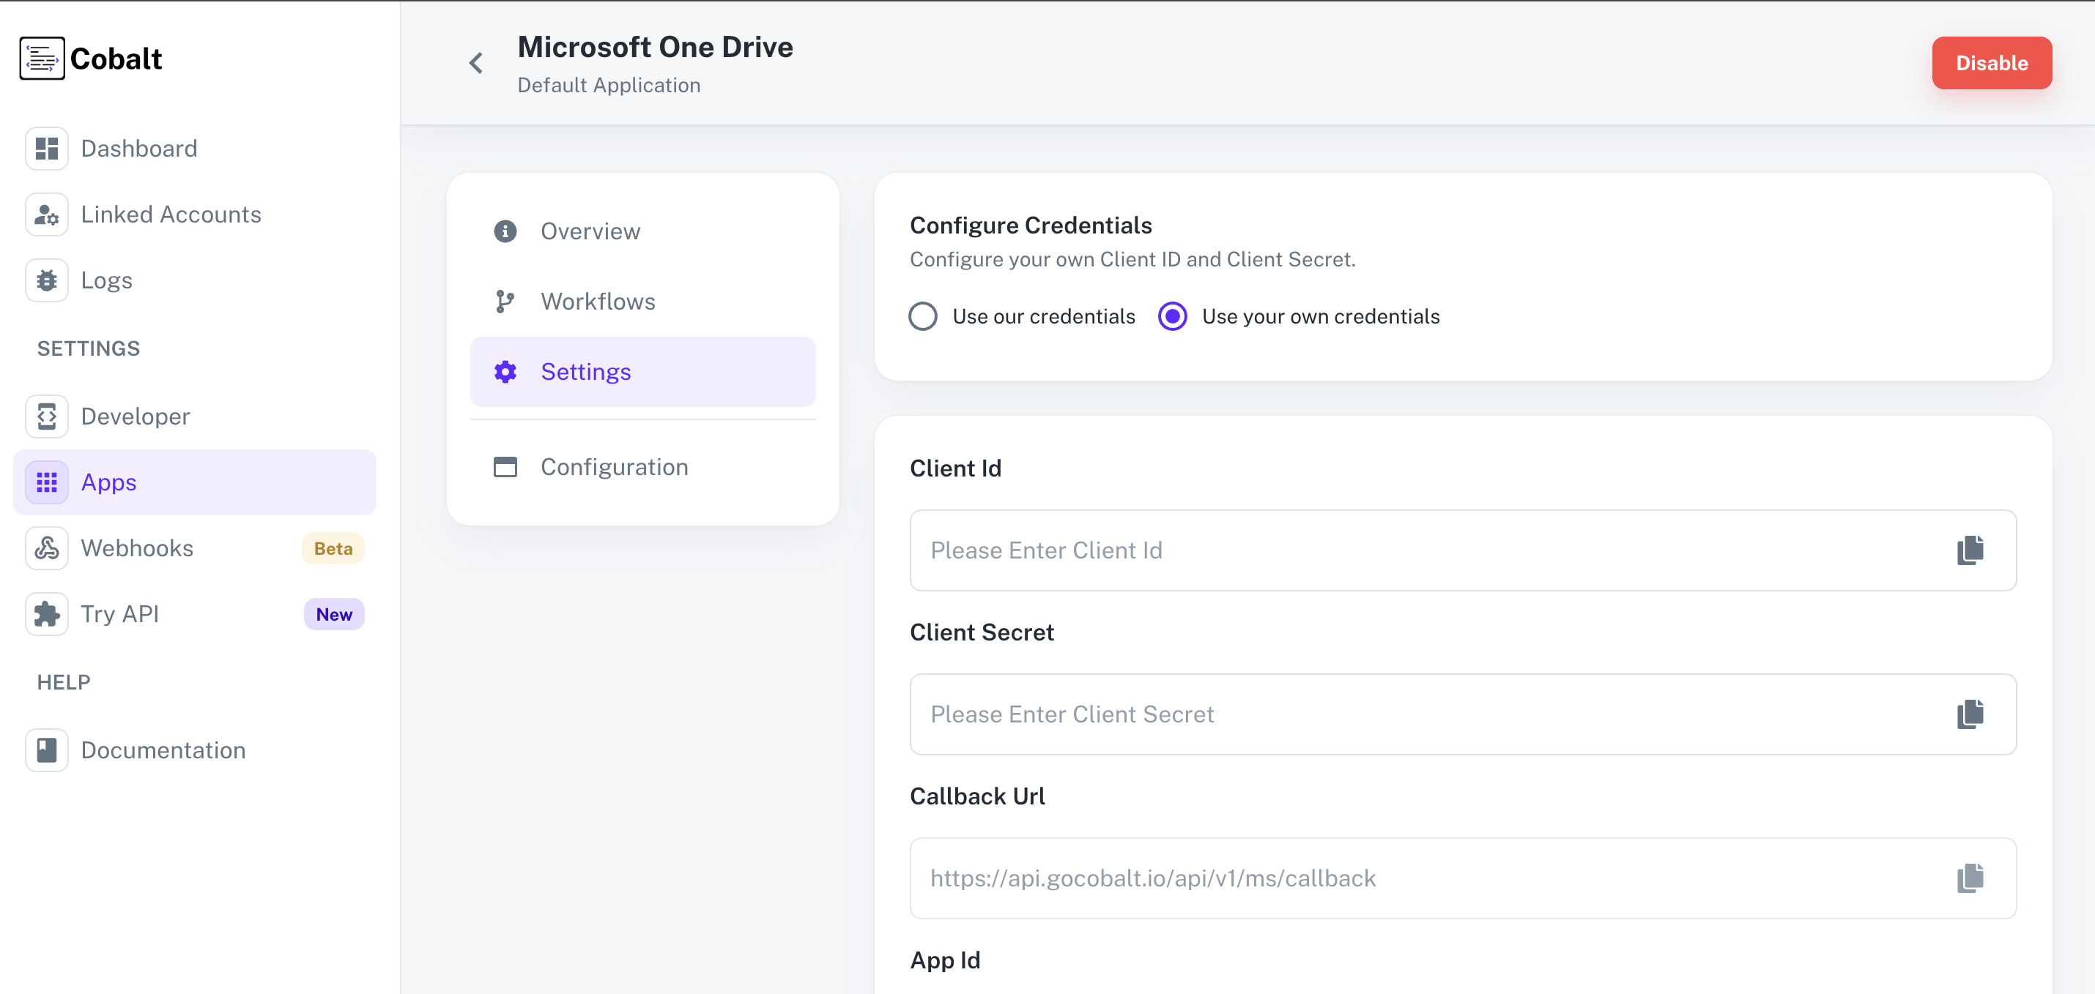Open the Workflows section
2095x994 pixels.
(598, 301)
